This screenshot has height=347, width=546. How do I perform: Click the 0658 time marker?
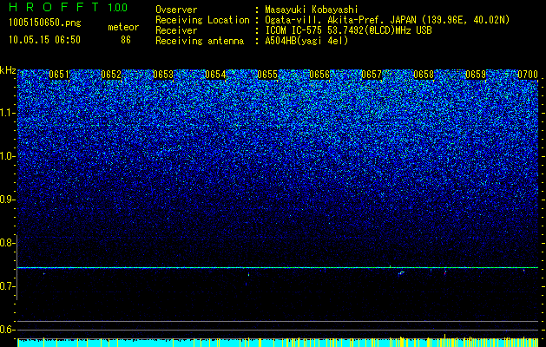pyautogui.click(x=424, y=75)
